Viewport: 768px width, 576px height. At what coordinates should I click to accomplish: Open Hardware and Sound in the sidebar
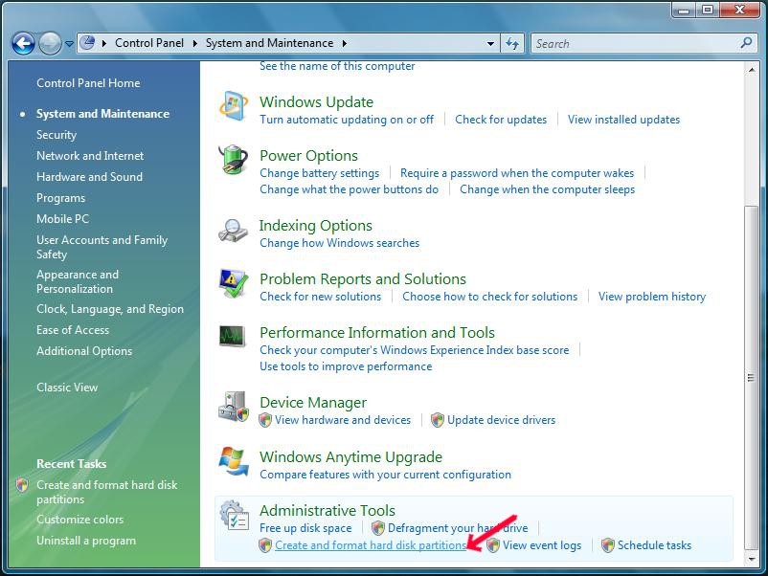click(90, 177)
